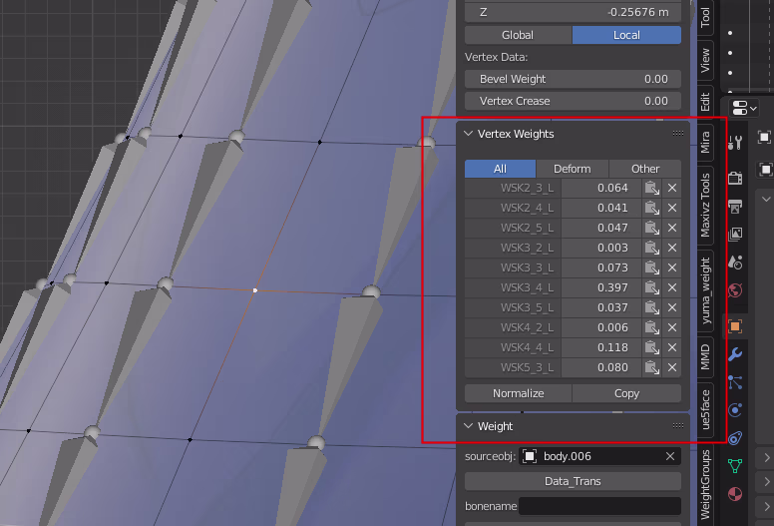Select Local transform orientation
This screenshot has width=774, height=526.
(626, 35)
